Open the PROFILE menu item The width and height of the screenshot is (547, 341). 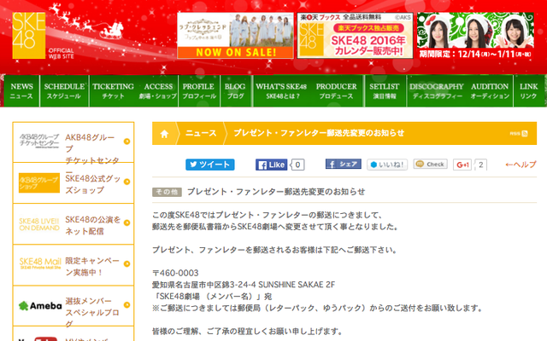199,91
